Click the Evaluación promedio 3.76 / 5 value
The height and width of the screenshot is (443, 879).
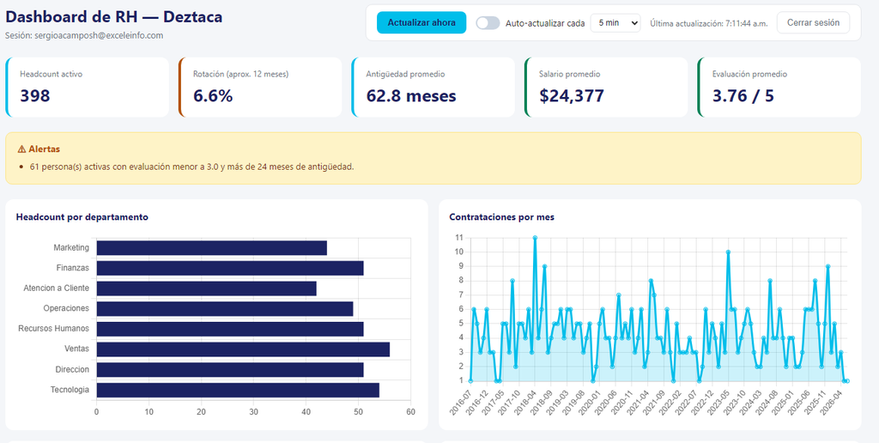coord(743,96)
